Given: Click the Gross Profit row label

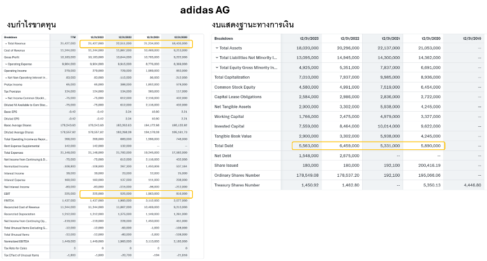Looking at the screenshot, I should 11,57.
